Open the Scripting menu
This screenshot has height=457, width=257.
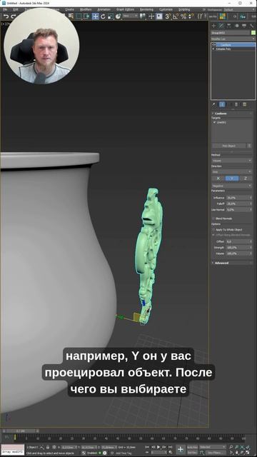184,9
